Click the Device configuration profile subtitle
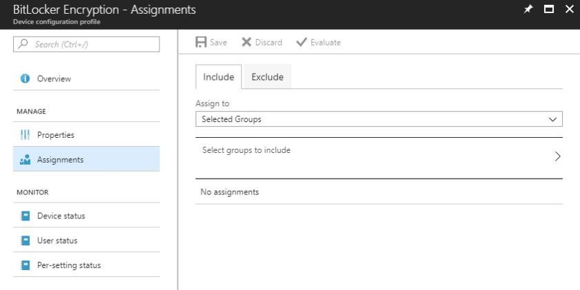Screen dimensions: 580x290 (x=57, y=22)
